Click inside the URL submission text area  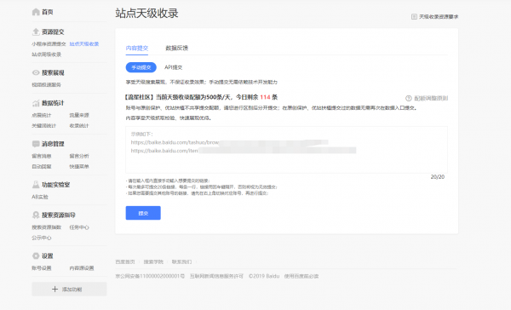tap(286, 150)
